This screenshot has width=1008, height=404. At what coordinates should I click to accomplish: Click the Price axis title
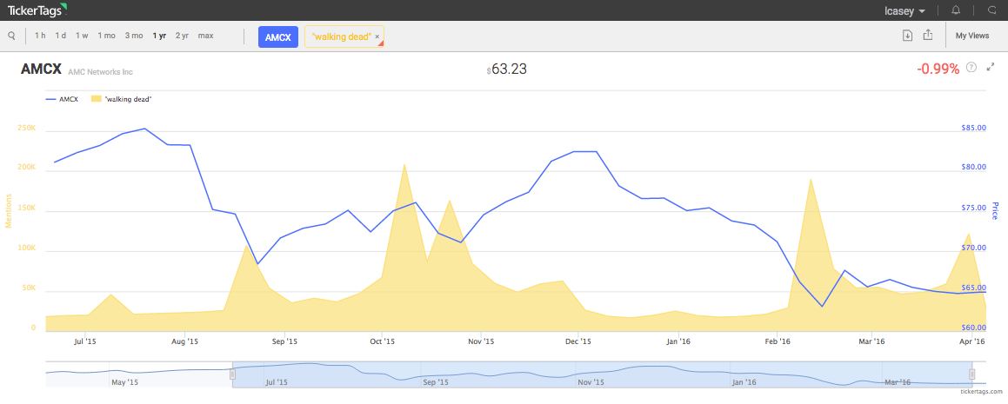995,210
